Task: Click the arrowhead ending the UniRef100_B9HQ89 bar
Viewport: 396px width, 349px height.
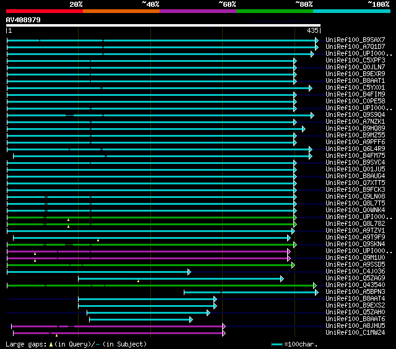Action: 303,129
